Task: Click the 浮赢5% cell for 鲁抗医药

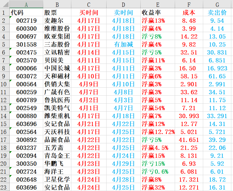Action: [x=158, y=100]
